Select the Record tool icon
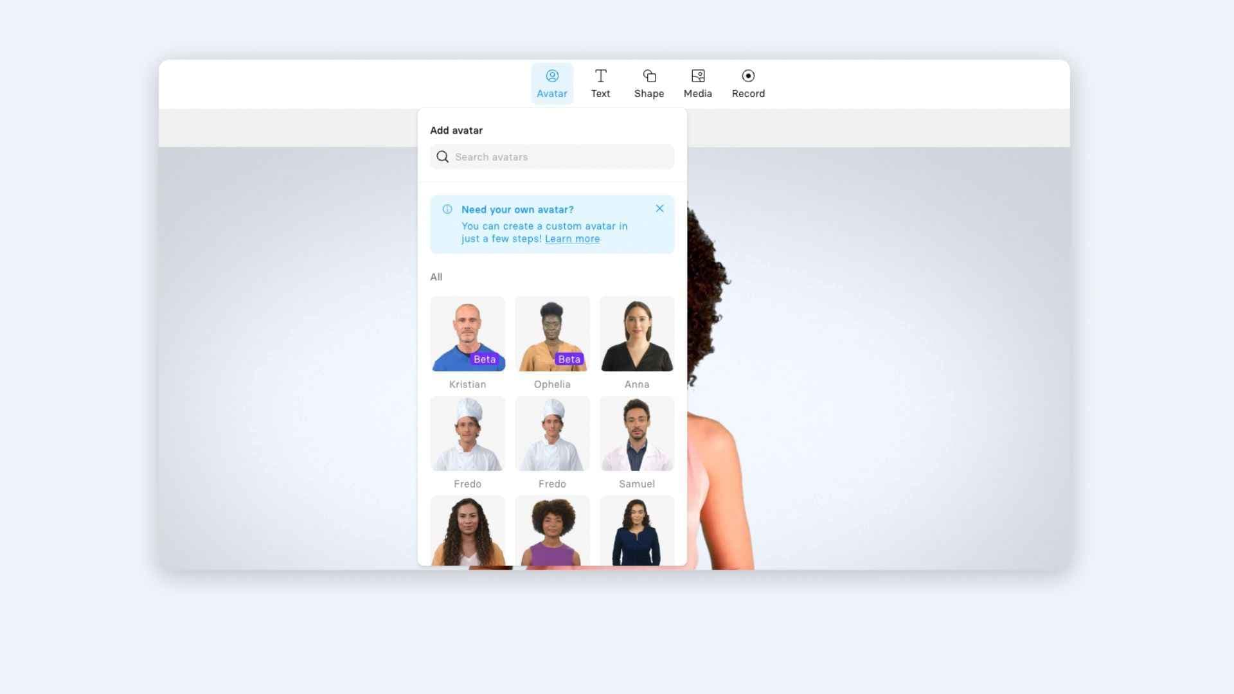Viewport: 1234px width, 694px height. pos(747,75)
